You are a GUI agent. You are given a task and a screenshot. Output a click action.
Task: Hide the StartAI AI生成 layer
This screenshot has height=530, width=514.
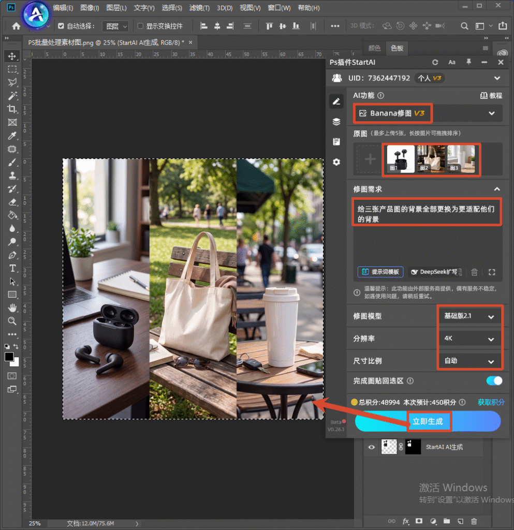[371, 447]
